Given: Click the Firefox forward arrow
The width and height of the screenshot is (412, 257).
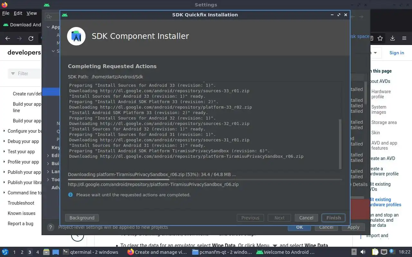Looking at the screenshot, I should point(19,39).
